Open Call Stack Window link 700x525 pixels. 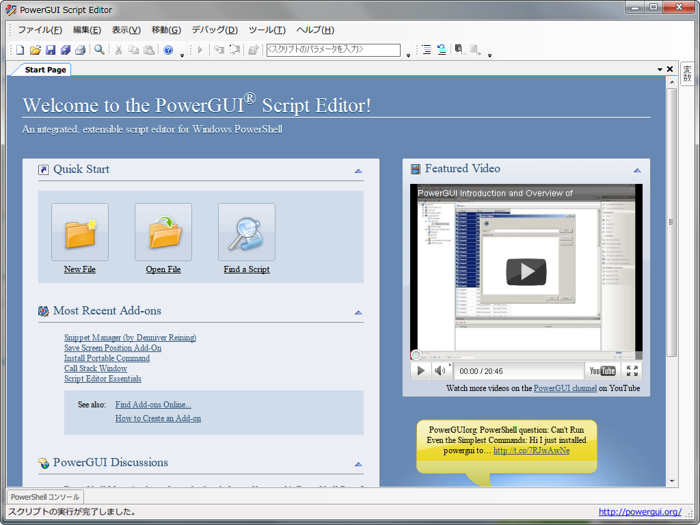coord(96,368)
